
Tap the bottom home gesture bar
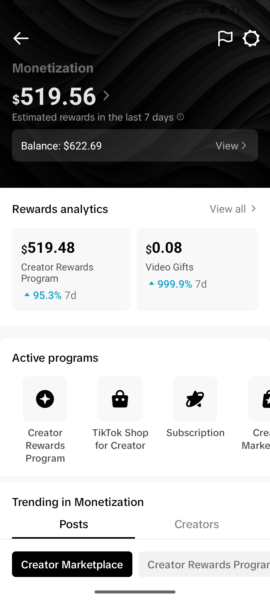(135, 592)
